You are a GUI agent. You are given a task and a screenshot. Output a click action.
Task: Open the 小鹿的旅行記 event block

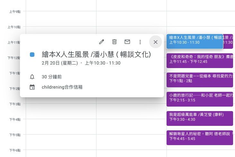coord(199,97)
